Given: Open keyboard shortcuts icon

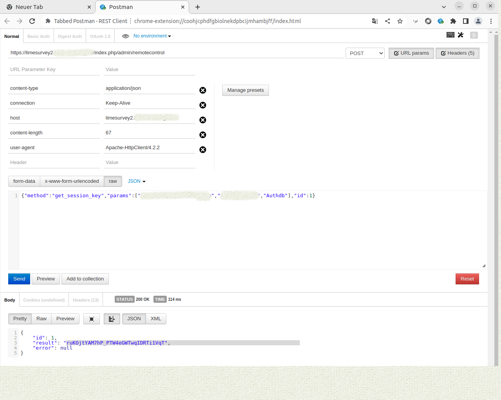Looking at the screenshot, I should (x=450, y=35).
